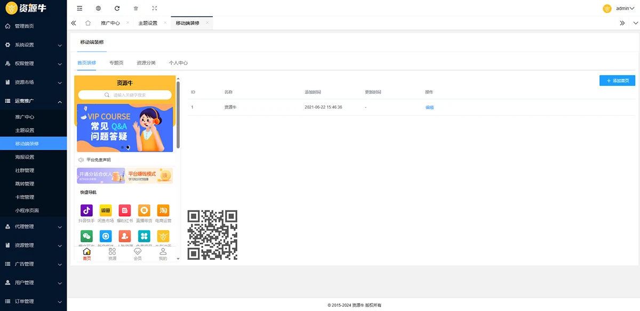640x311 pixels.
Task: Open the home tab icon
Action: [87, 23]
